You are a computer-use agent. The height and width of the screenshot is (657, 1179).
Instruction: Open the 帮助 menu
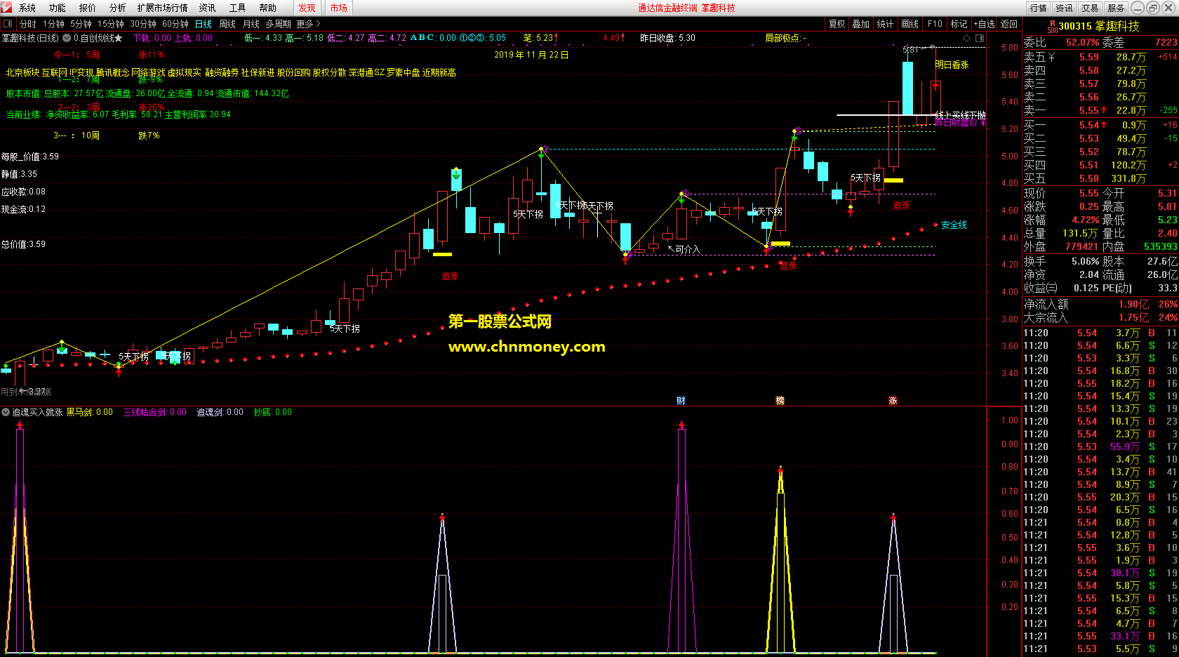pos(267,8)
